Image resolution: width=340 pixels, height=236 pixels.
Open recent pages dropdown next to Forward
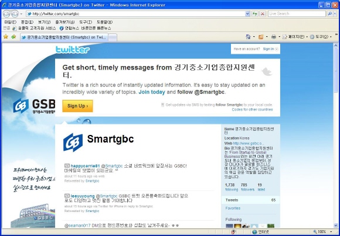21,14
